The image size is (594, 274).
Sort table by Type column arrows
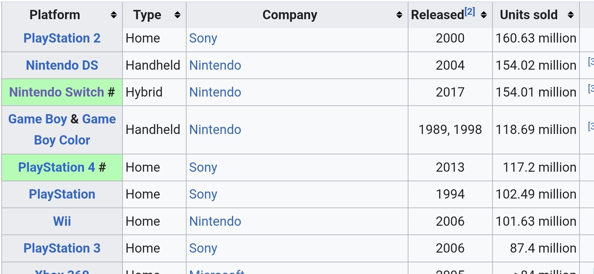[177, 15]
